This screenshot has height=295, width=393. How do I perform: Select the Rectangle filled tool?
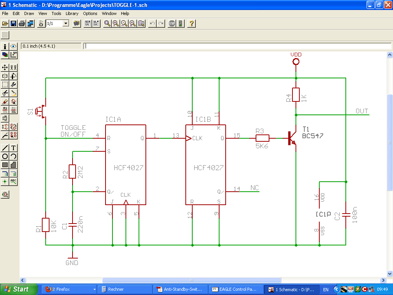5,165
